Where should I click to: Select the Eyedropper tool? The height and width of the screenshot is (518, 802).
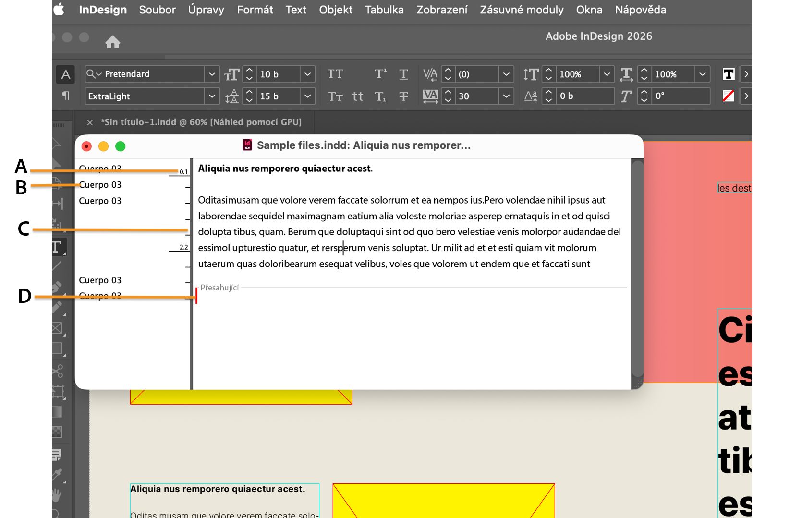58,474
